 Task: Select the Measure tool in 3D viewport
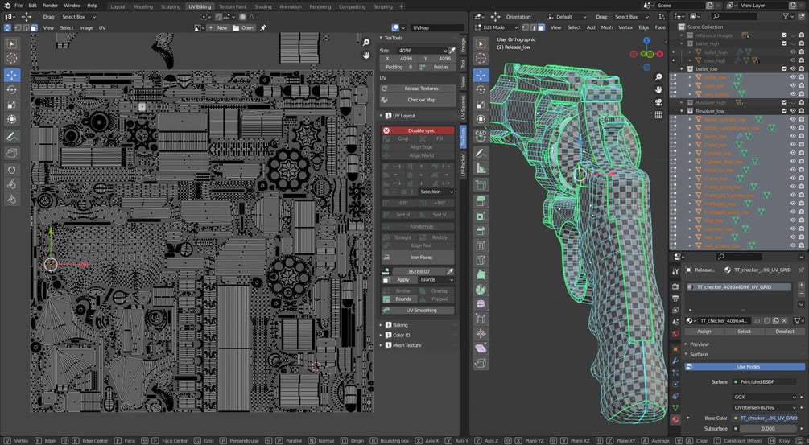481,167
